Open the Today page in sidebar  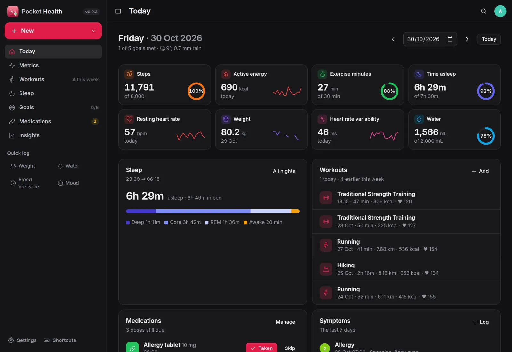tap(53, 52)
